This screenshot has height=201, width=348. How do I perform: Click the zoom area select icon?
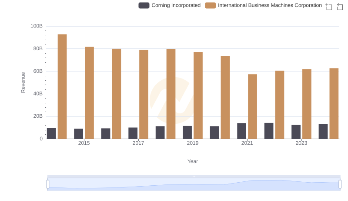[x=329, y=7]
